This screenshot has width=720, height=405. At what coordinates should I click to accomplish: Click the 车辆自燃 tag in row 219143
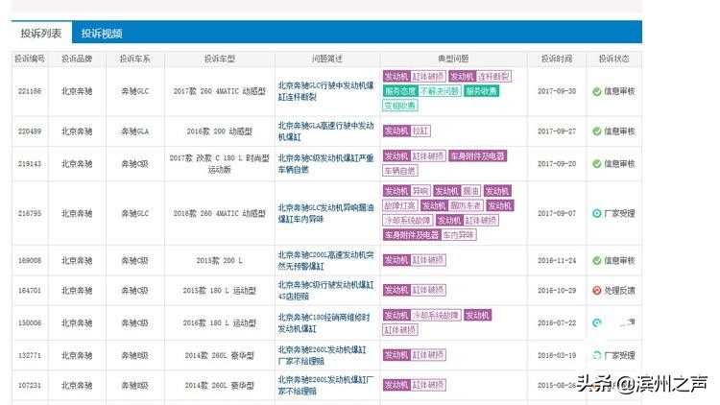point(400,171)
